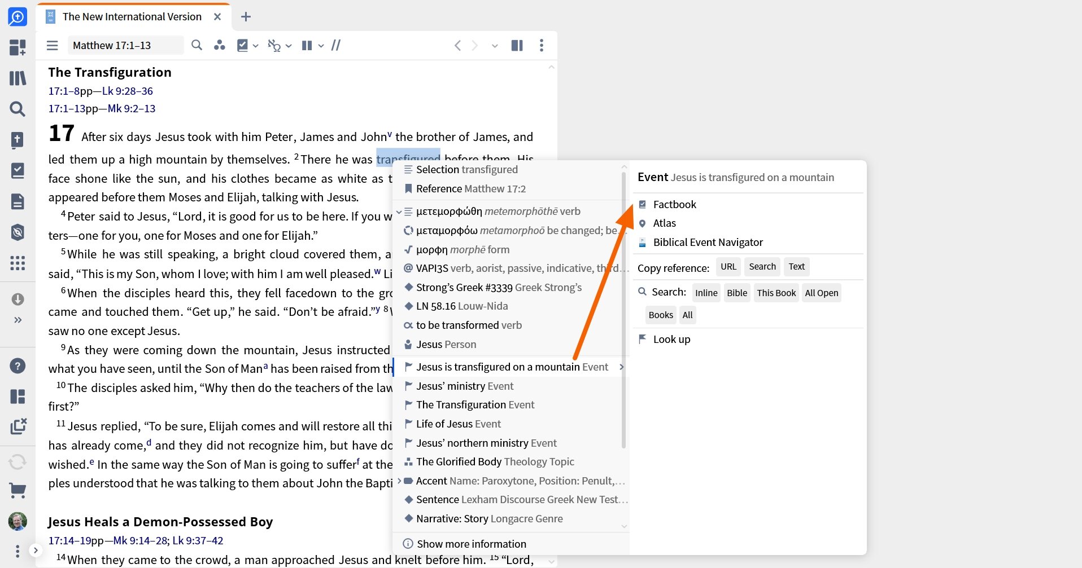
Task: Select The Transfiguration Event entry
Action: [x=510, y=405]
